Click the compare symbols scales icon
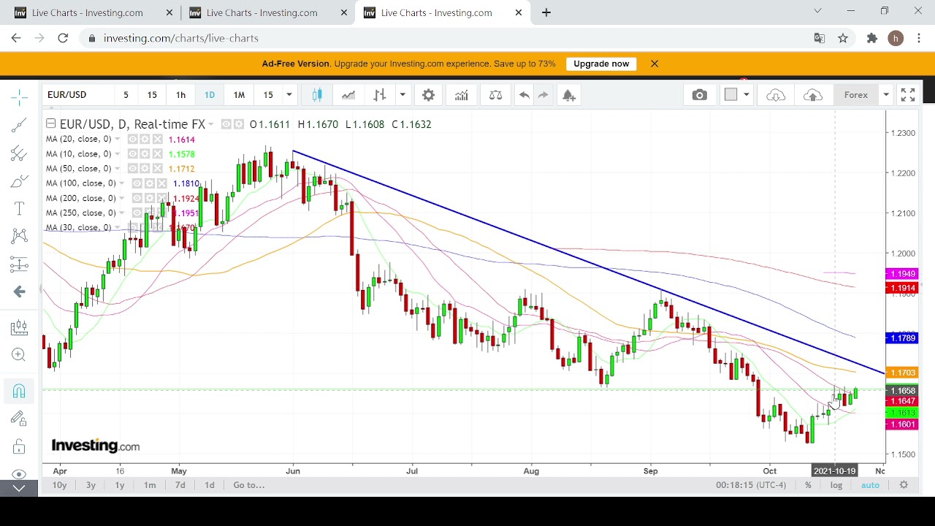Viewport: 935px width, 526px height. pos(495,95)
